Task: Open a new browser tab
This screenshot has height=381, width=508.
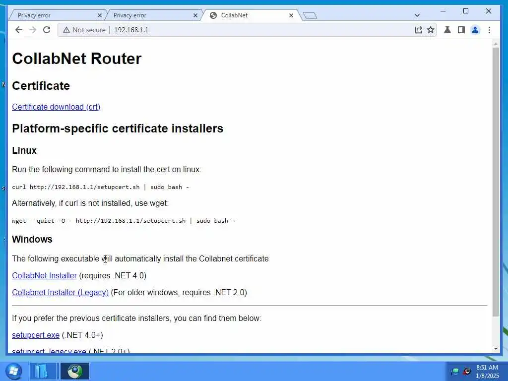Action: (310, 15)
